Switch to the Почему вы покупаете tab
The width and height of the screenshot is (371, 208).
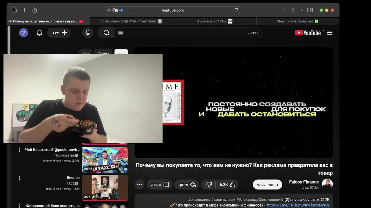click(x=48, y=21)
